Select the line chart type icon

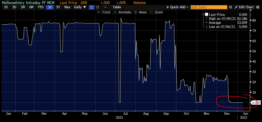point(91,7)
